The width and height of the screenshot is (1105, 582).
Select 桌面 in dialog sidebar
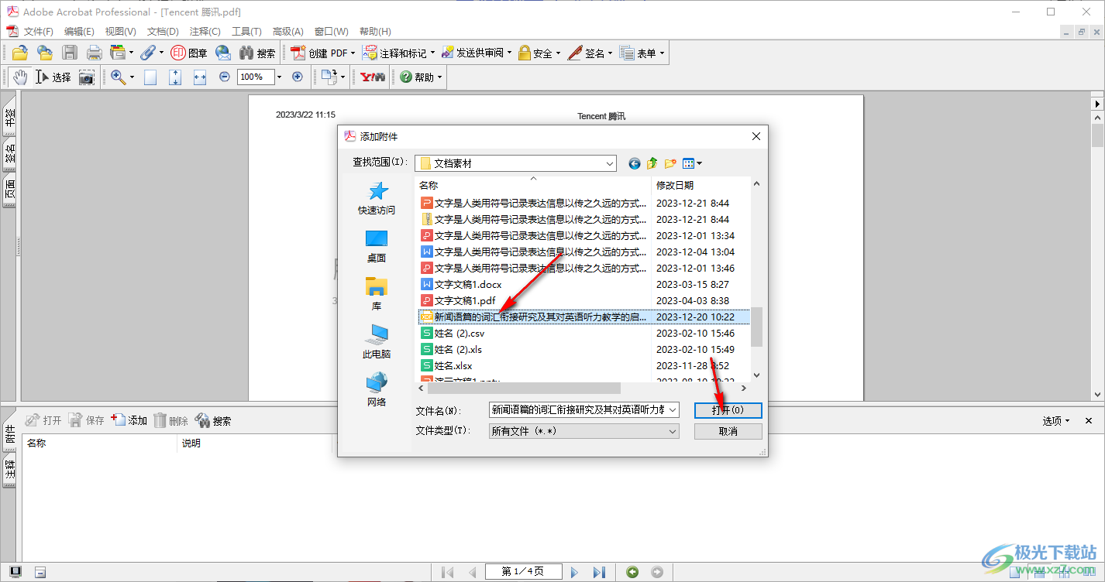[x=377, y=246]
